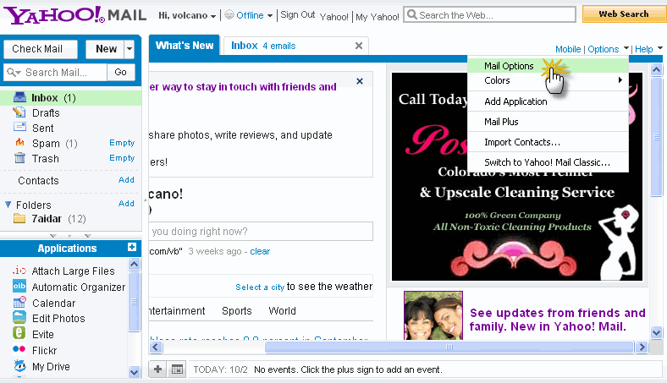Viewport: 667px width, 383px height.
Task: Open the calendar view icon in bottom bar
Action: [x=177, y=369]
